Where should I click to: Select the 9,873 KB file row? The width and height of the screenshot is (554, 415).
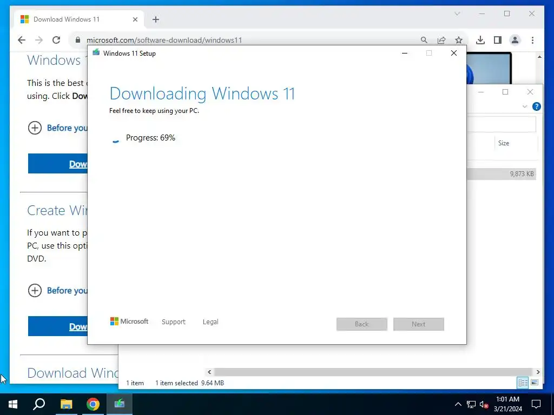click(502, 173)
